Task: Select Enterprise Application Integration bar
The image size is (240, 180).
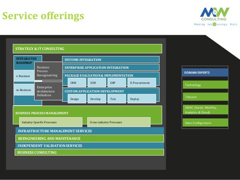Action: coord(111,68)
